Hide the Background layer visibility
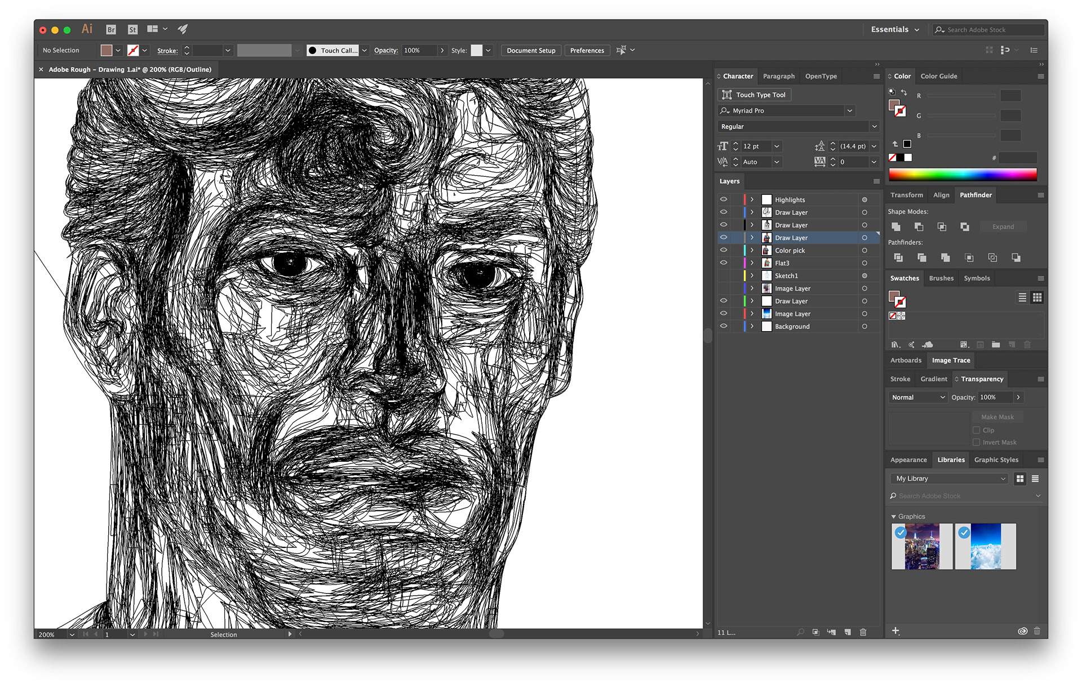 click(x=724, y=326)
